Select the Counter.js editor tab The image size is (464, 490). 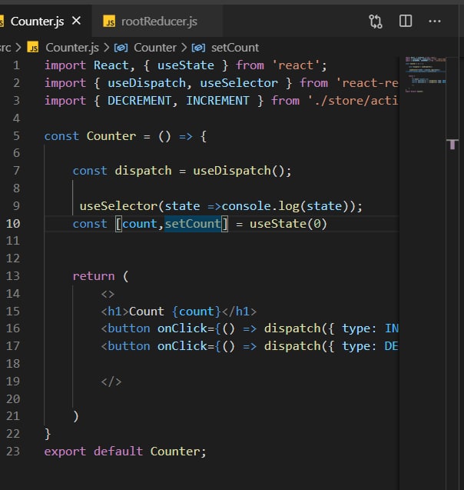point(37,22)
